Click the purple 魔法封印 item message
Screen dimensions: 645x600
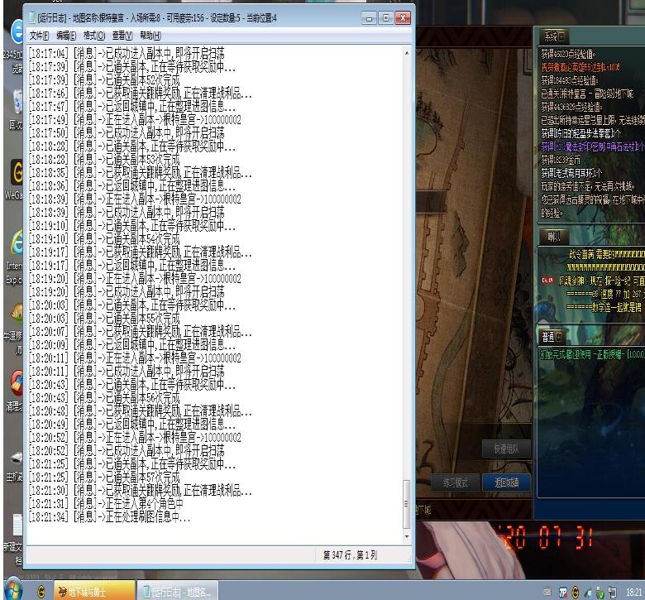click(x=592, y=146)
